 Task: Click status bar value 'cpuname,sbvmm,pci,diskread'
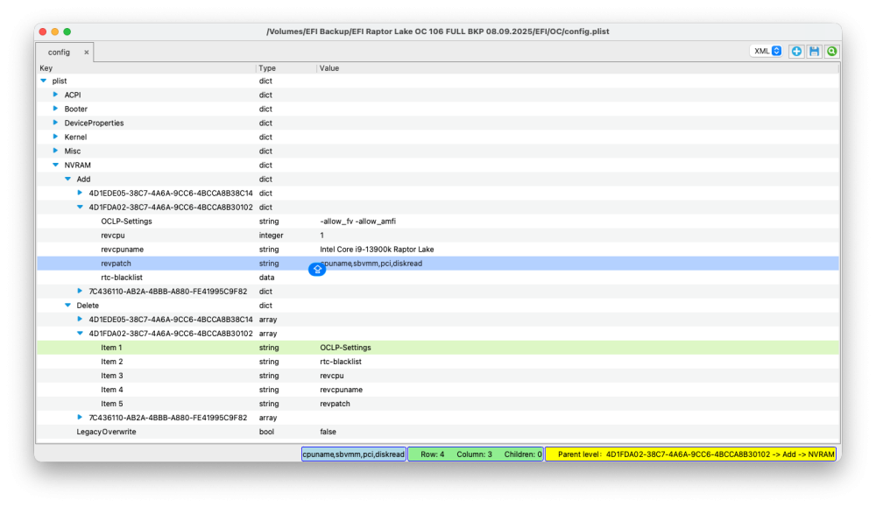click(x=354, y=454)
